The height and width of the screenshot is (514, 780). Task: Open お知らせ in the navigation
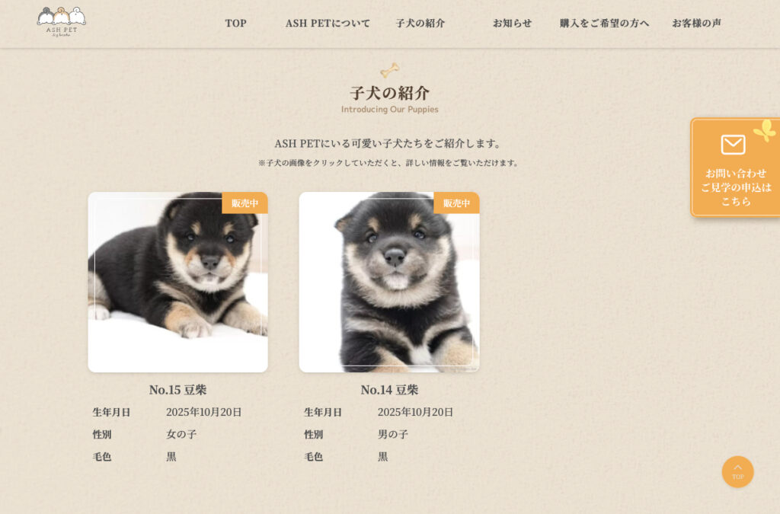513,24
